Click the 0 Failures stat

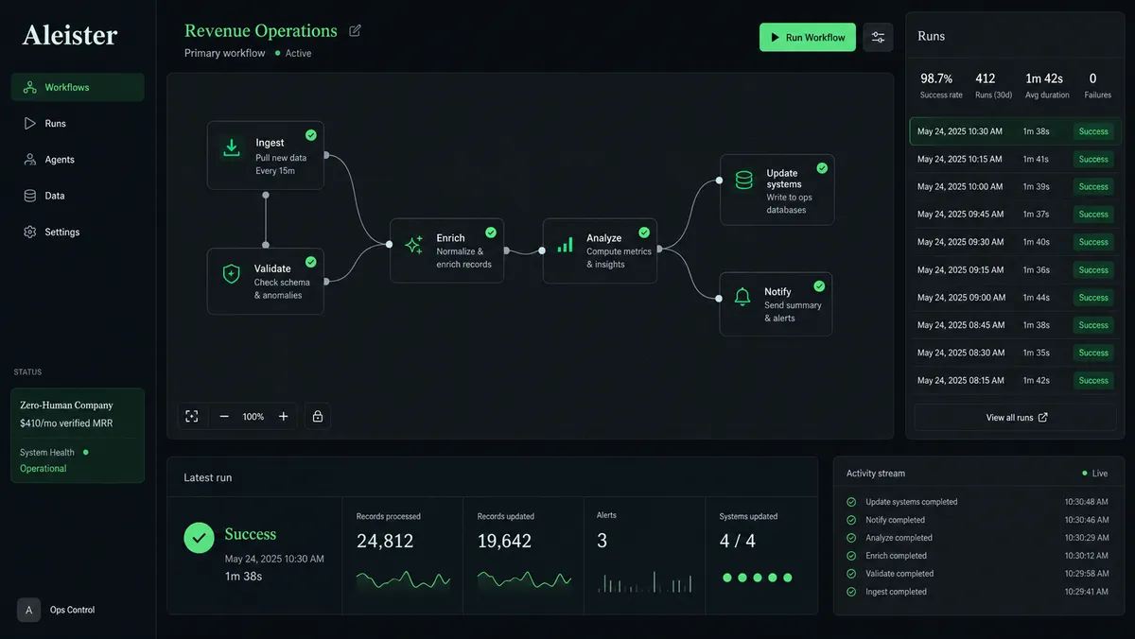(x=1097, y=84)
